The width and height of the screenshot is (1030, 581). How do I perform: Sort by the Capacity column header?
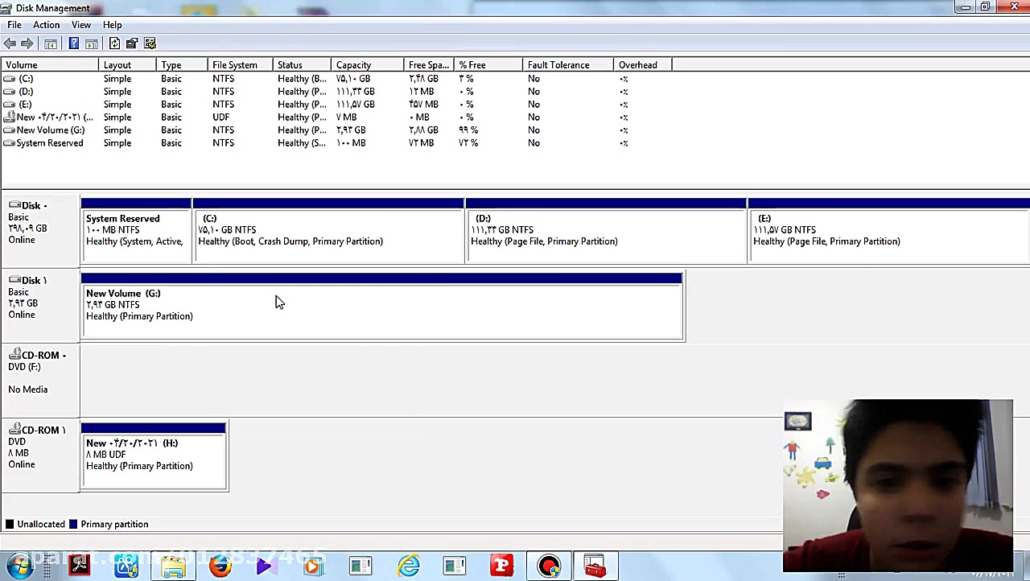click(354, 65)
